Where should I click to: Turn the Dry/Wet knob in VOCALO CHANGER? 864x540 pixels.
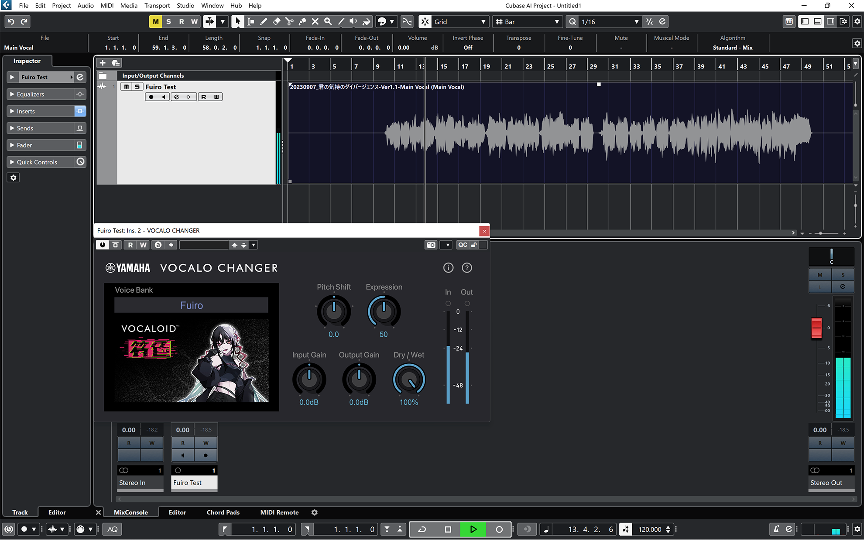[x=408, y=379]
